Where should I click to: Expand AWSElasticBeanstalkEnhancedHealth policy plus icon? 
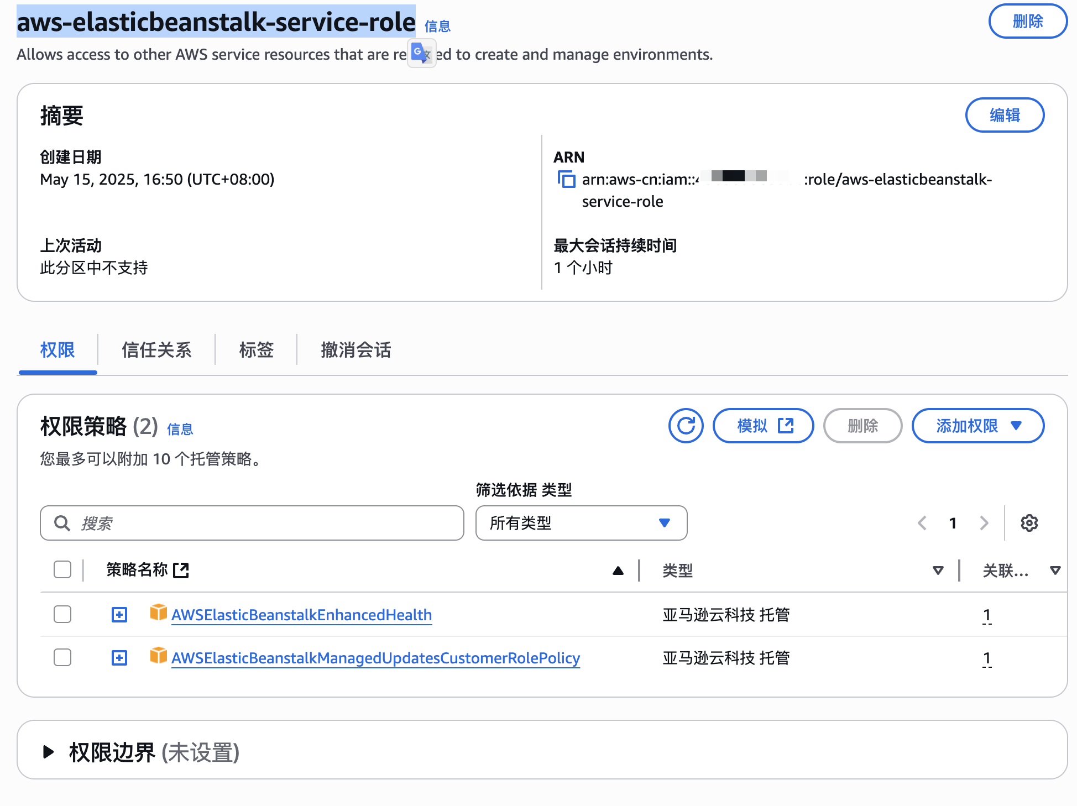pyautogui.click(x=119, y=615)
